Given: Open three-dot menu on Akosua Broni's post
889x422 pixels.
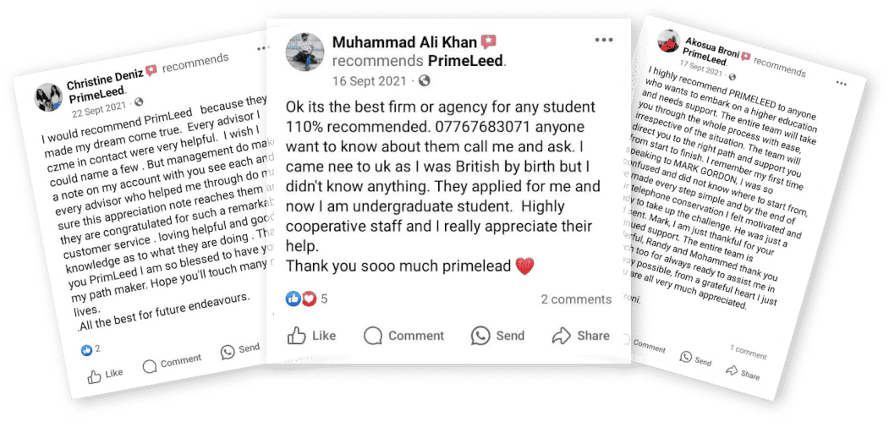Looking at the screenshot, I should coord(840,83).
